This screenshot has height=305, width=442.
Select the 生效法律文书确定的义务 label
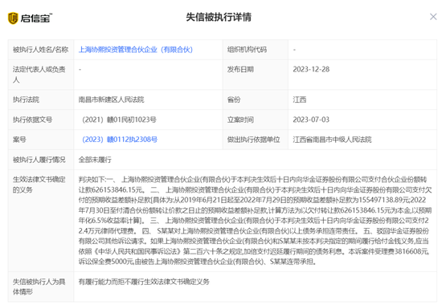[x=39, y=185]
